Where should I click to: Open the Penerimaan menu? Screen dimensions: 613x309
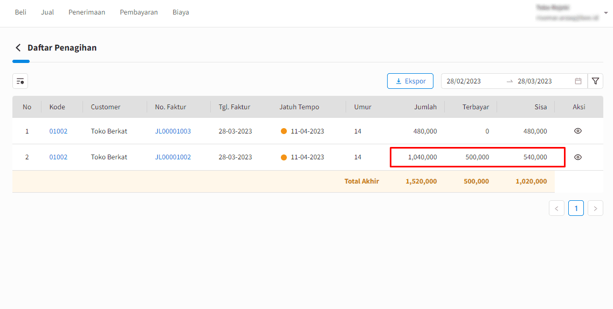87,12
